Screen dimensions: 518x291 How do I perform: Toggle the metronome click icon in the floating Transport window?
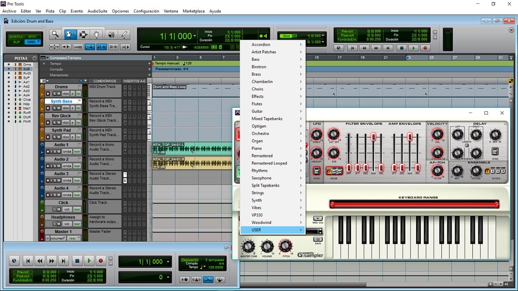point(196,279)
